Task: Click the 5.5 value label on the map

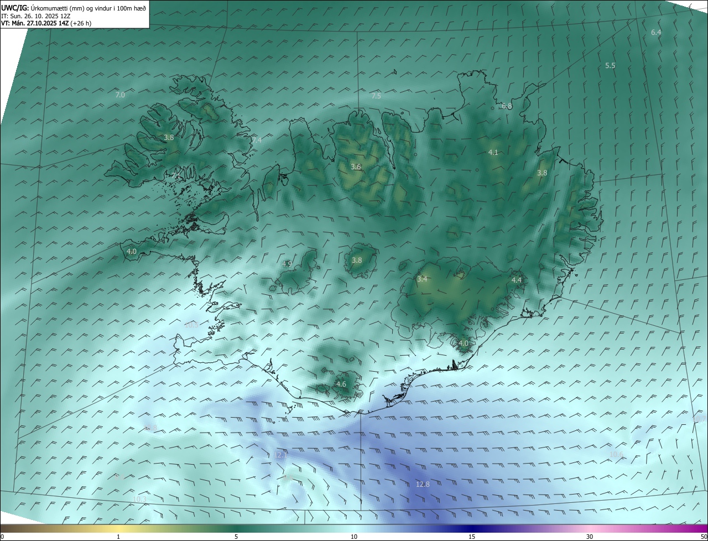Action: (x=610, y=66)
